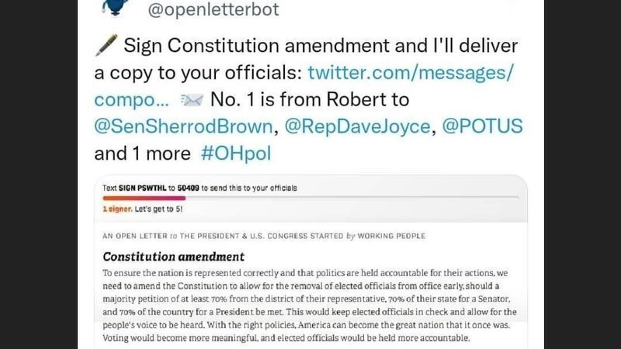Click the envelope emoji in tweet

pos(191,100)
